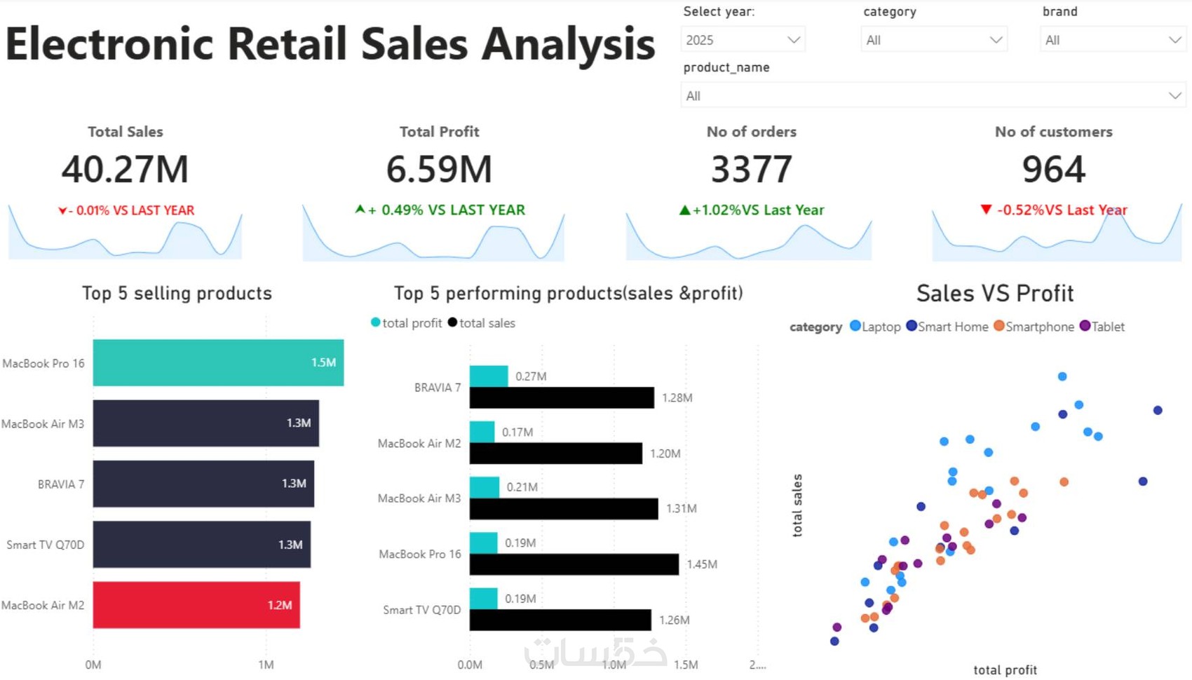Toggle the total sales legend entry
This screenshot has height=680, width=1192.
pos(482,322)
